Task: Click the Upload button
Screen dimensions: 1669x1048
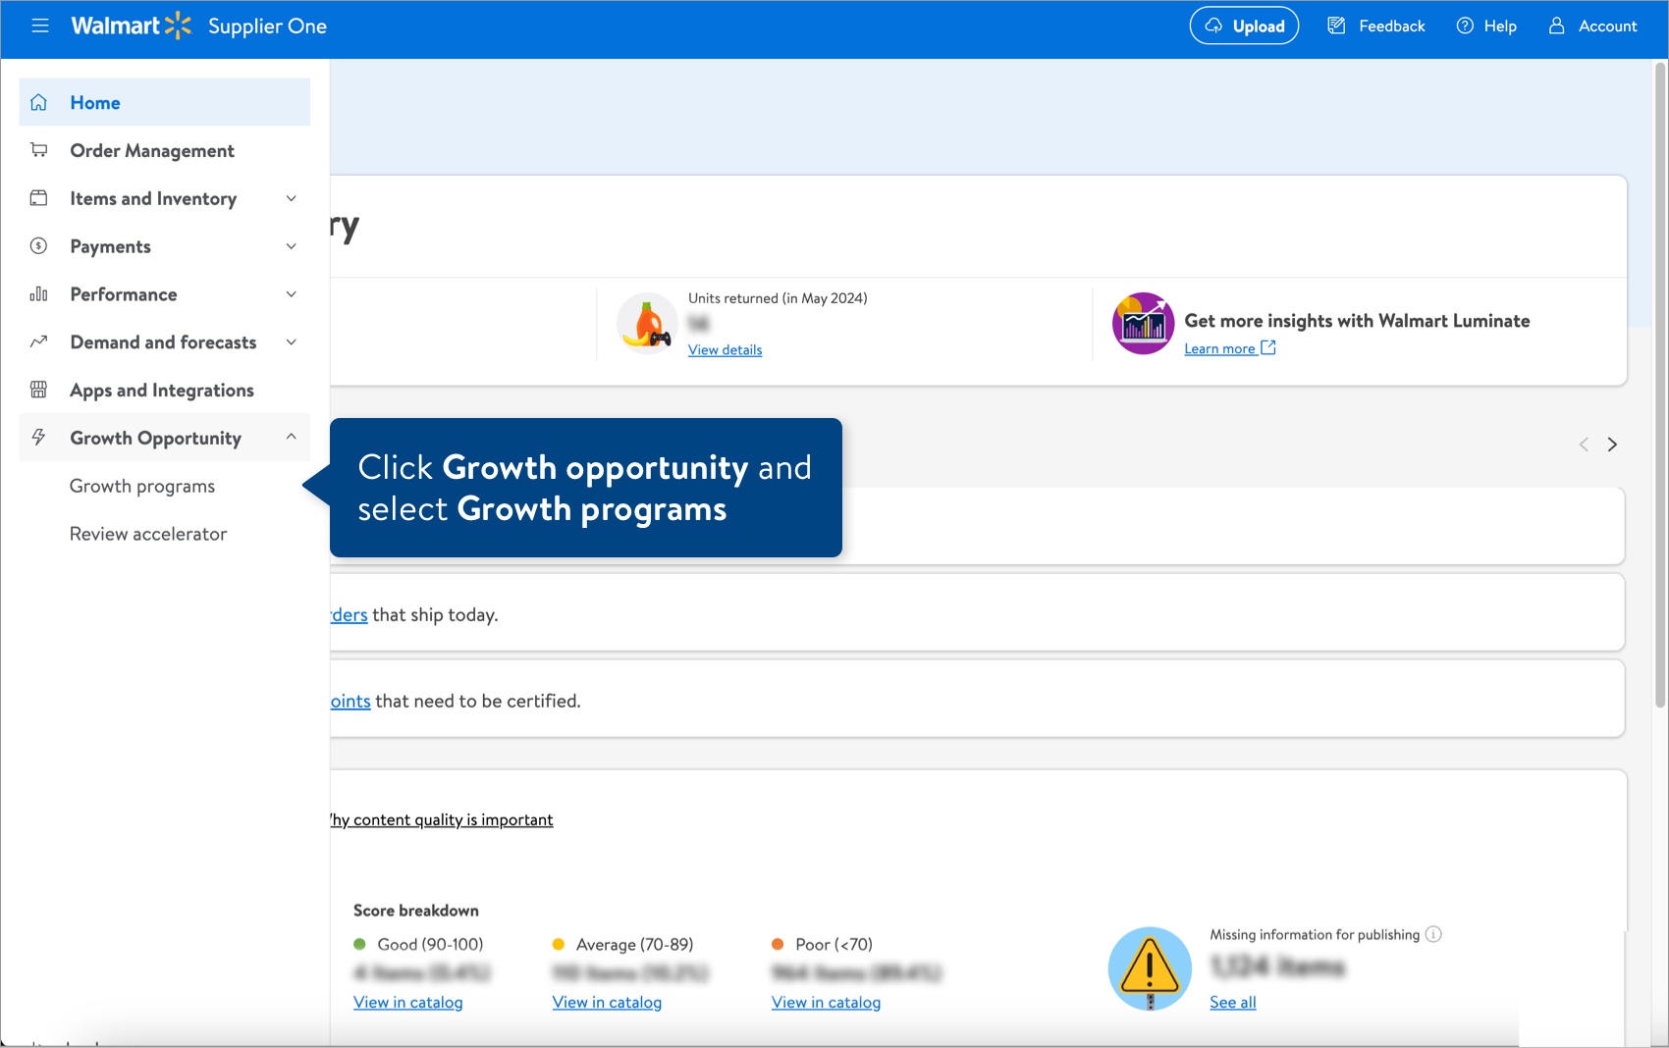Action: [1244, 26]
